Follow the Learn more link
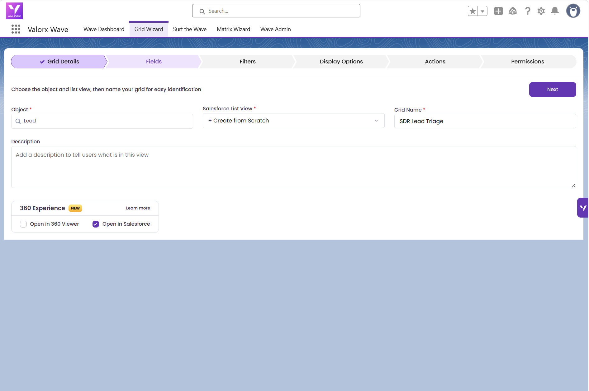This screenshot has height=391, width=589. (138, 208)
